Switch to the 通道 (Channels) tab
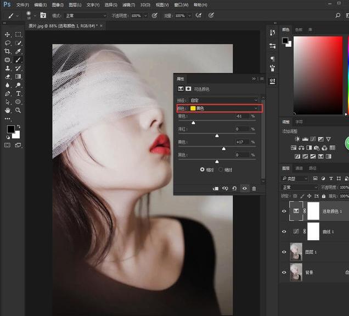The image size is (349, 316). 299,168
